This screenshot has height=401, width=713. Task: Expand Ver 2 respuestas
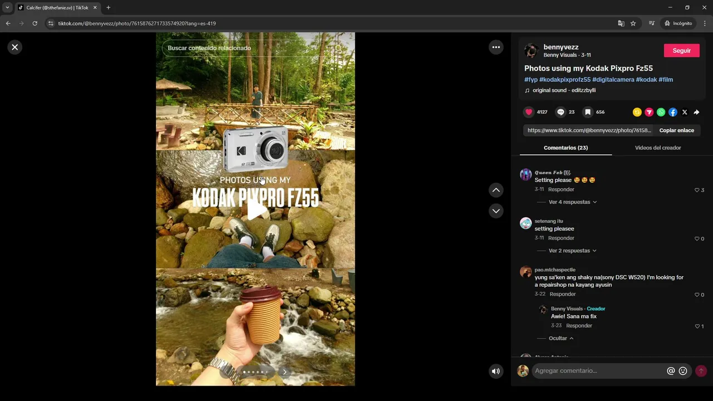pyautogui.click(x=573, y=251)
